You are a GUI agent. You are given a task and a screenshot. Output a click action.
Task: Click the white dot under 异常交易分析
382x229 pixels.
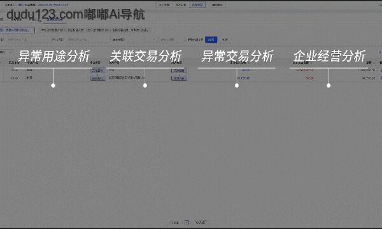237,85
